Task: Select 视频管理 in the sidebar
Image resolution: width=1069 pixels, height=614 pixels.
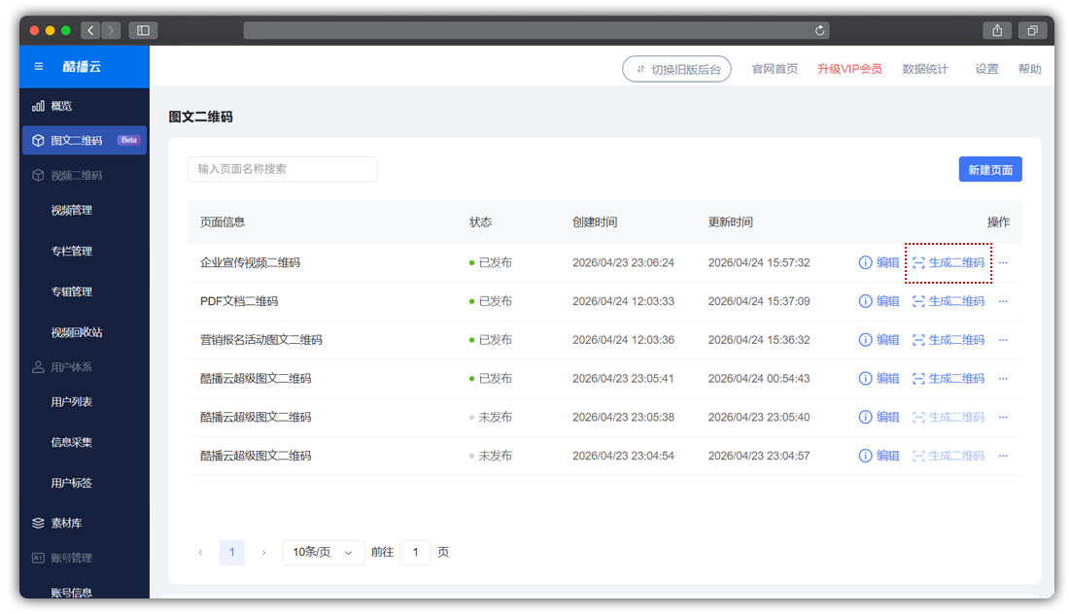Action: pyautogui.click(x=72, y=210)
